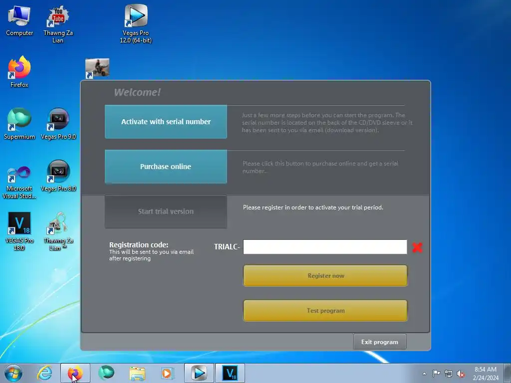Open Supermium from the taskbar
This screenshot has width=511, height=383.
pos(106,373)
